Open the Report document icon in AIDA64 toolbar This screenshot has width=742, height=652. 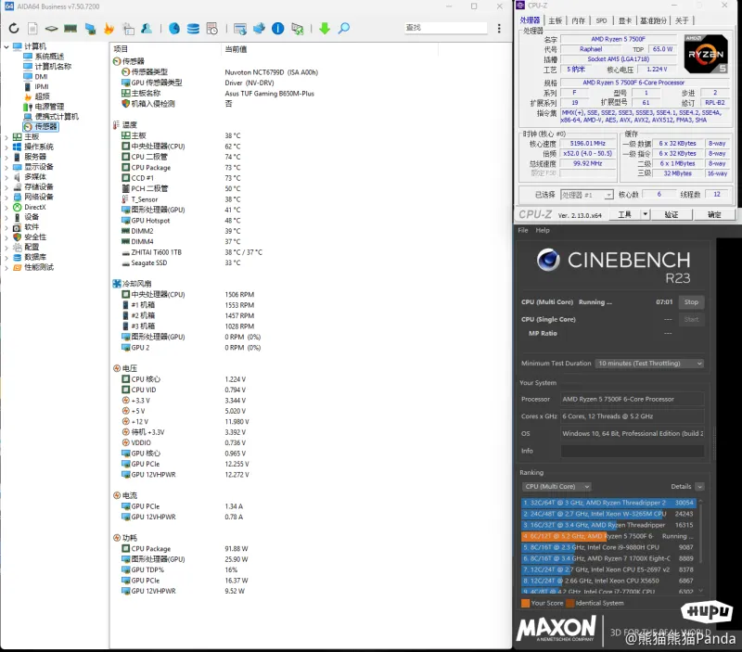tap(32, 29)
